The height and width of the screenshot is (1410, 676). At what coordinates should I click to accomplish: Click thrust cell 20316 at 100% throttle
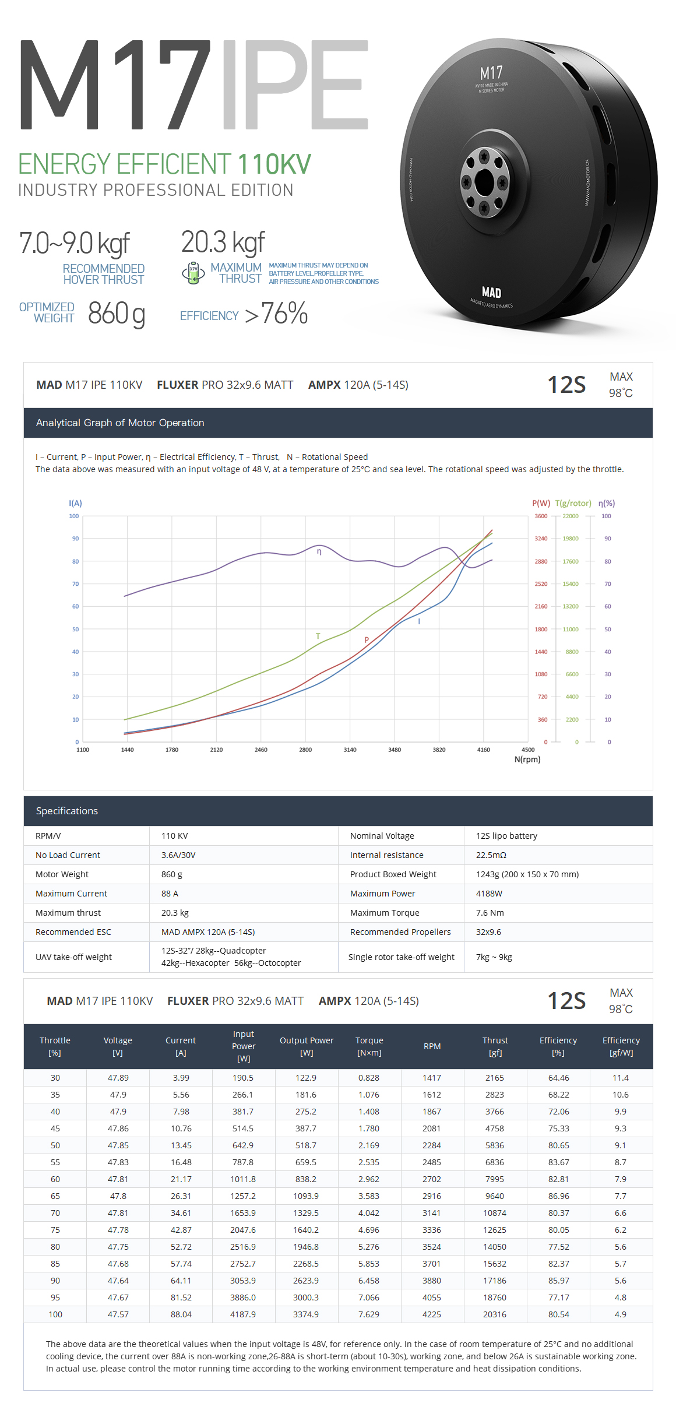click(495, 1314)
